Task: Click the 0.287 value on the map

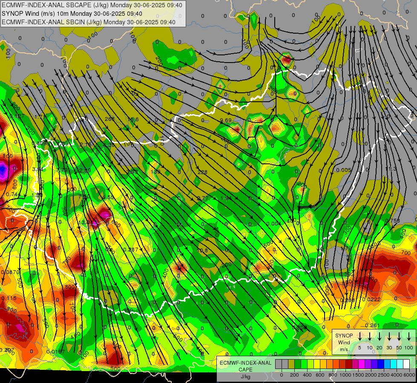Action: [x=131, y=249]
